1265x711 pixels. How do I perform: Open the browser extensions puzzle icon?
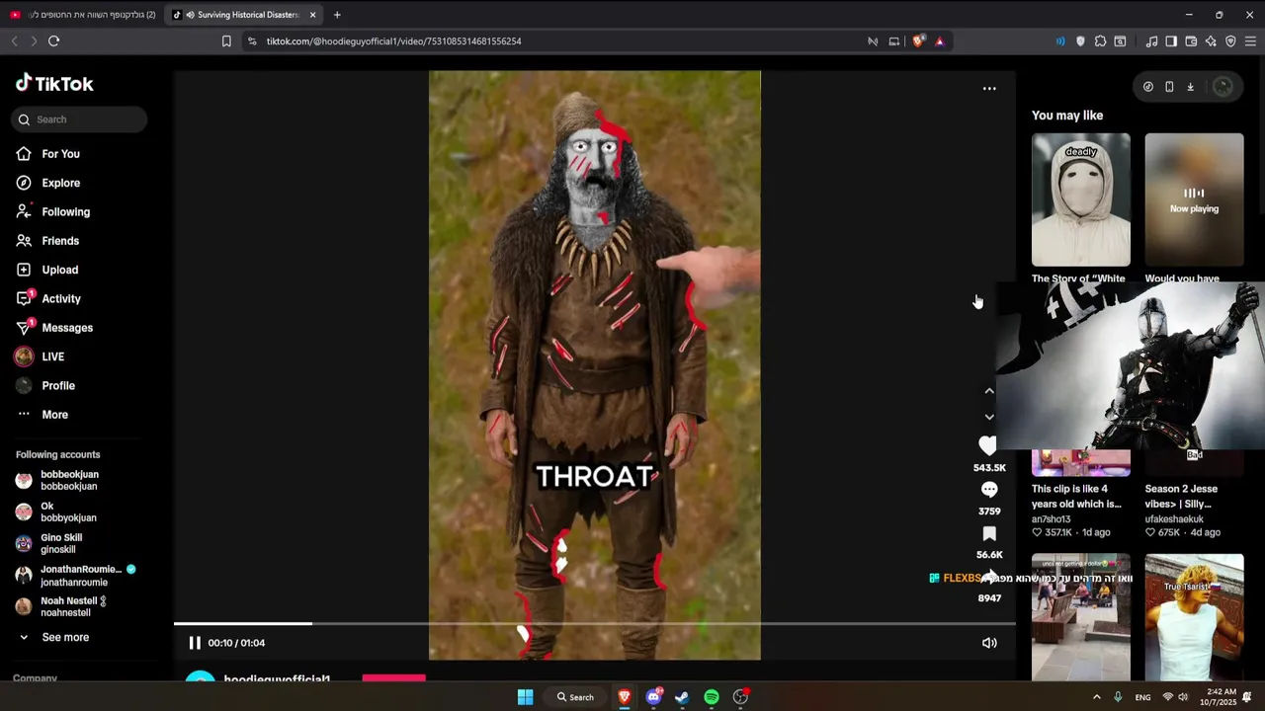(1100, 41)
